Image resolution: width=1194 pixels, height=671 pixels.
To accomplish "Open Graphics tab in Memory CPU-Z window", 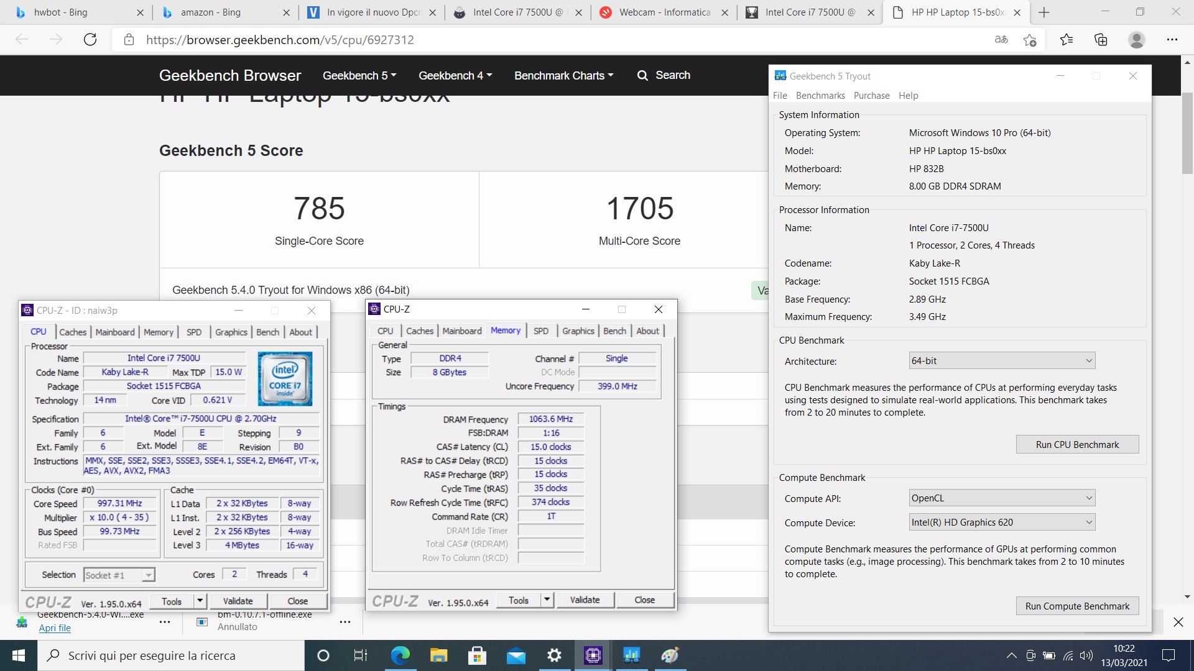I will click(578, 331).
